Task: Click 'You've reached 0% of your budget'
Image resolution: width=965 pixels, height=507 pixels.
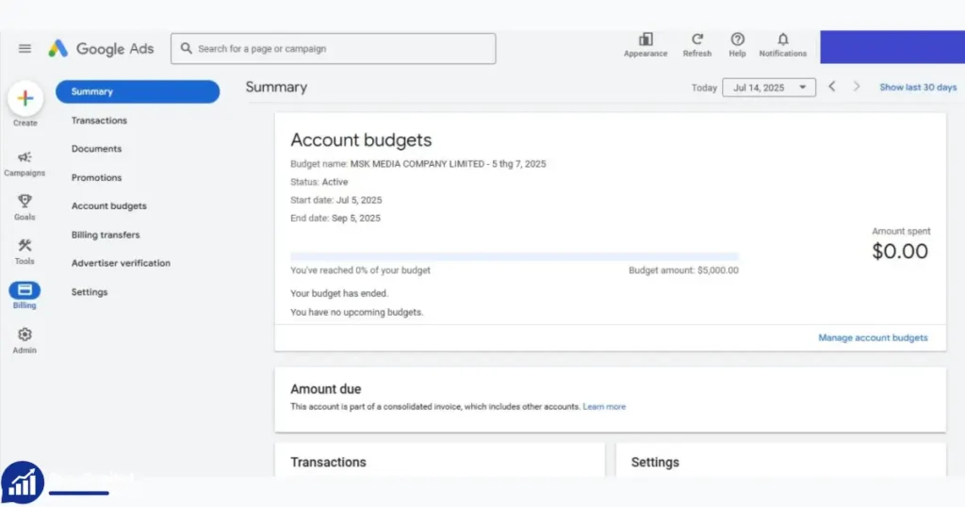Action: (x=360, y=270)
